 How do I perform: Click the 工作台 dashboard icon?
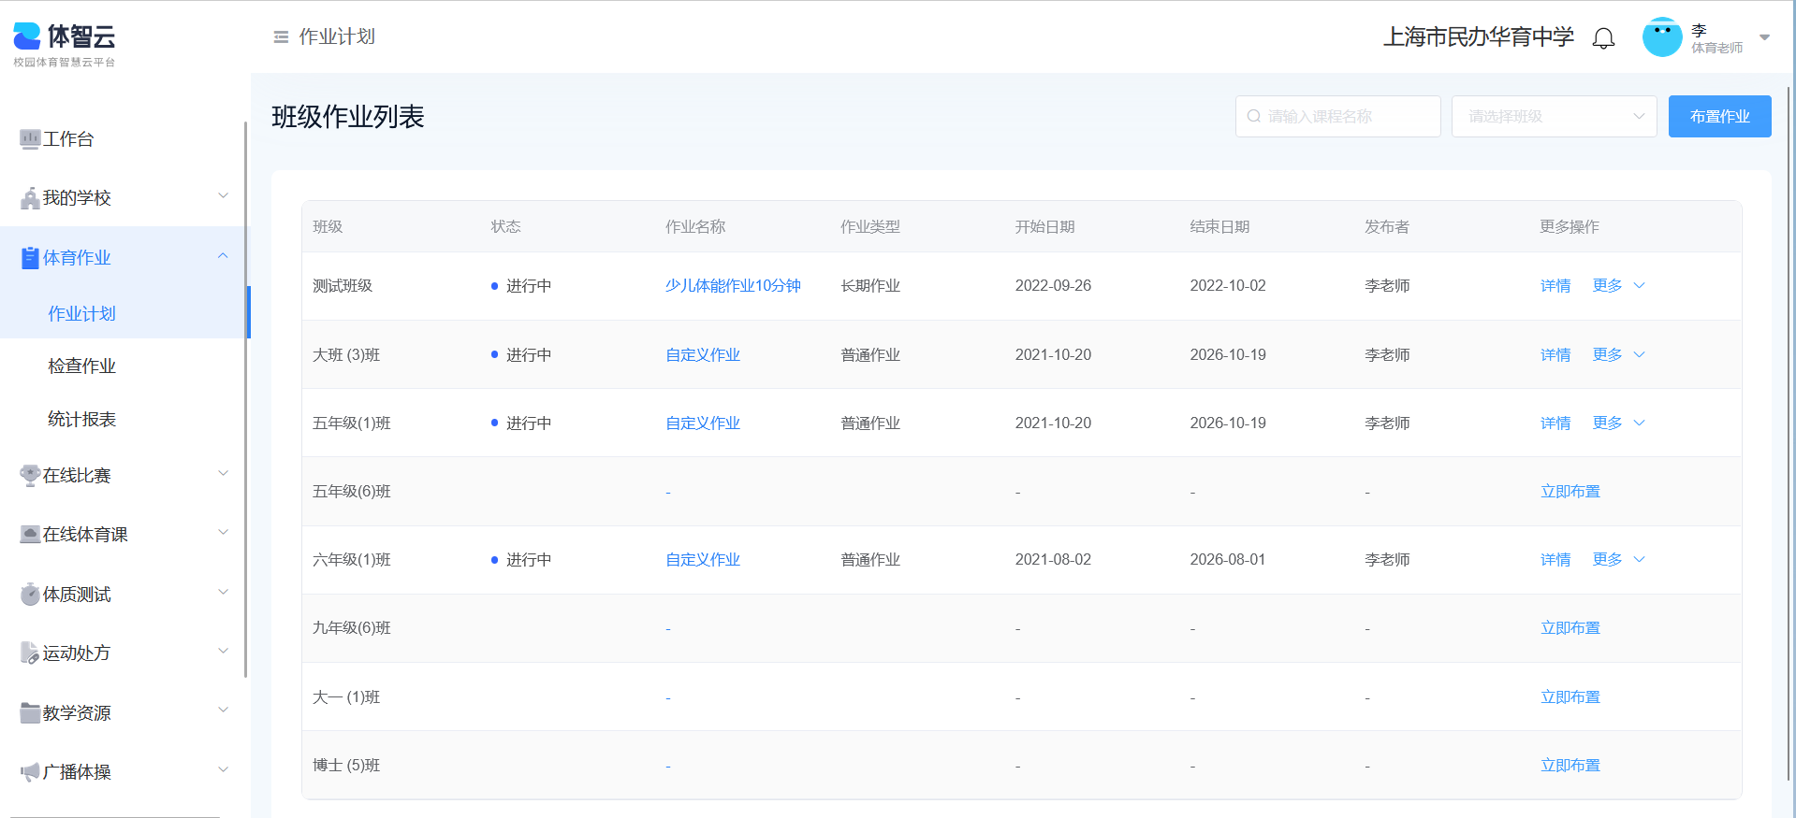(x=30, y=139)
